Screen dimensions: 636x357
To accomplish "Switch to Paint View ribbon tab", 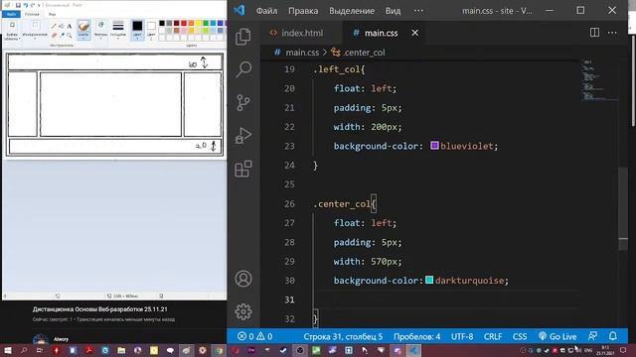I will (x=52, y=14).
